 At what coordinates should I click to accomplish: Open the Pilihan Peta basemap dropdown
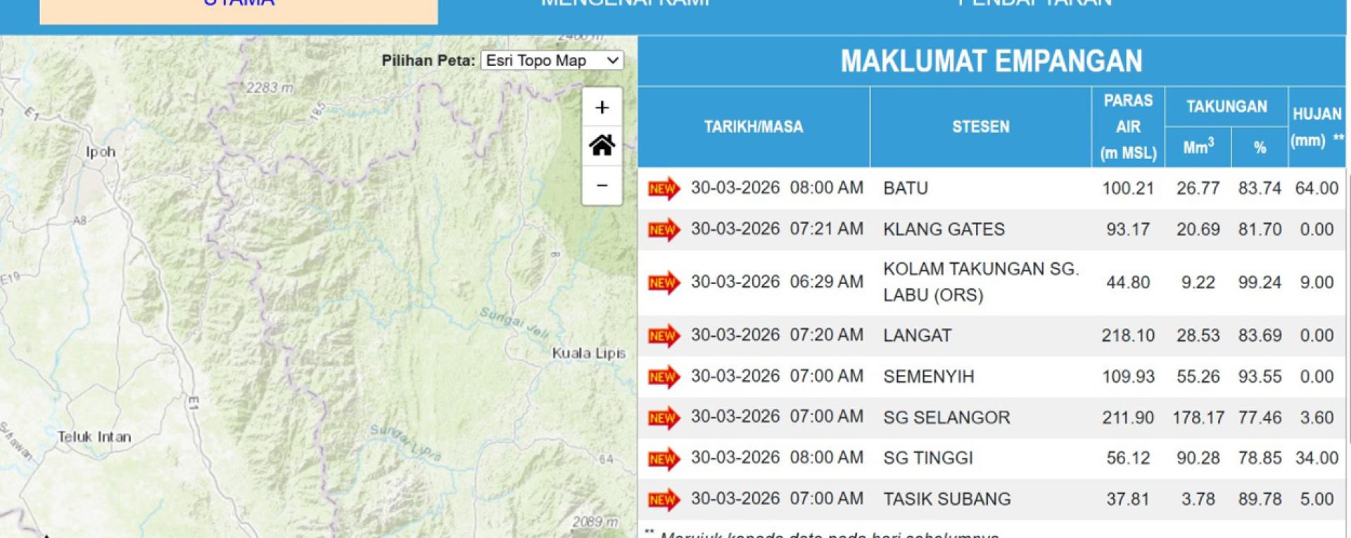click(x=552, y=60)
